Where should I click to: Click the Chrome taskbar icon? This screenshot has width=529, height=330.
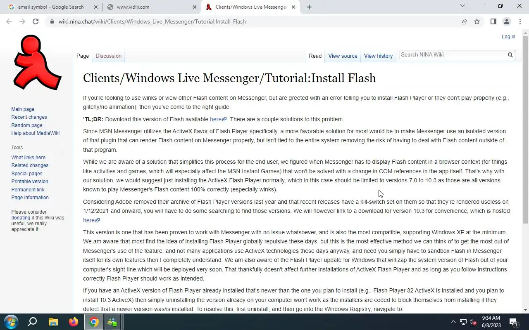(94, 322)
